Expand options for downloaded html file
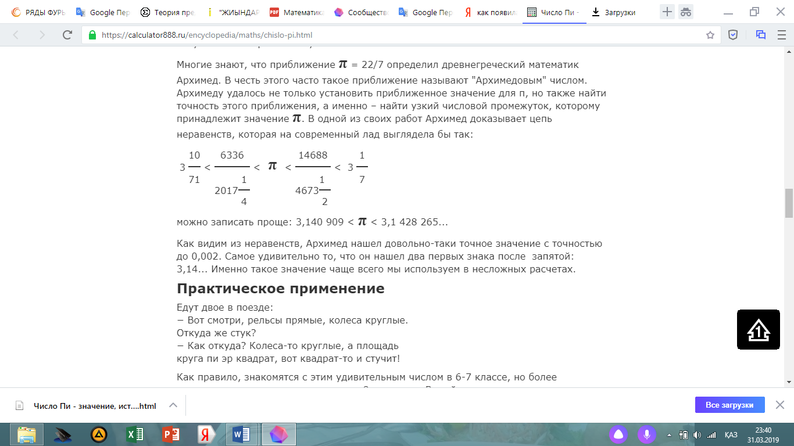794x446 pixels. click(x=173, y=405)
